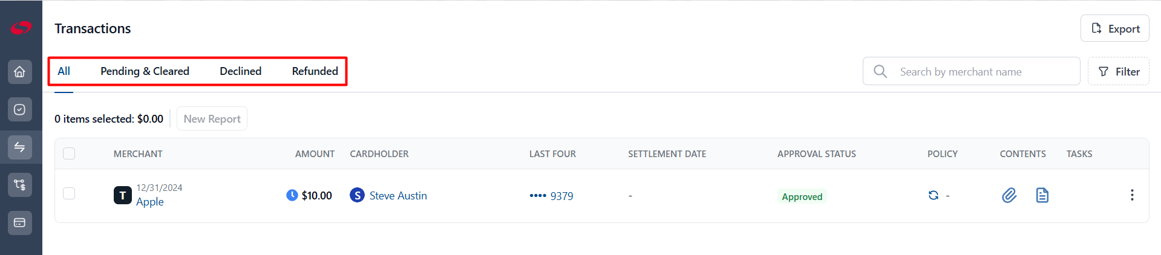This screenshot has height=255, width=1161.
Task: Click the policy sync refresh icon
Action: [x=934, y=195]
